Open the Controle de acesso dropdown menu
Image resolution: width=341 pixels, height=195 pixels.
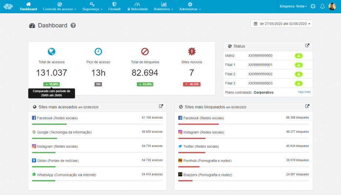click(x=59, y=7)
